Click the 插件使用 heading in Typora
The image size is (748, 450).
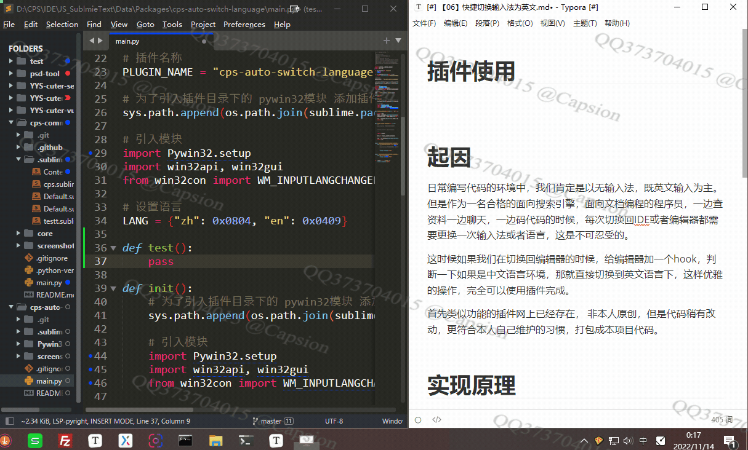[471, 71]
